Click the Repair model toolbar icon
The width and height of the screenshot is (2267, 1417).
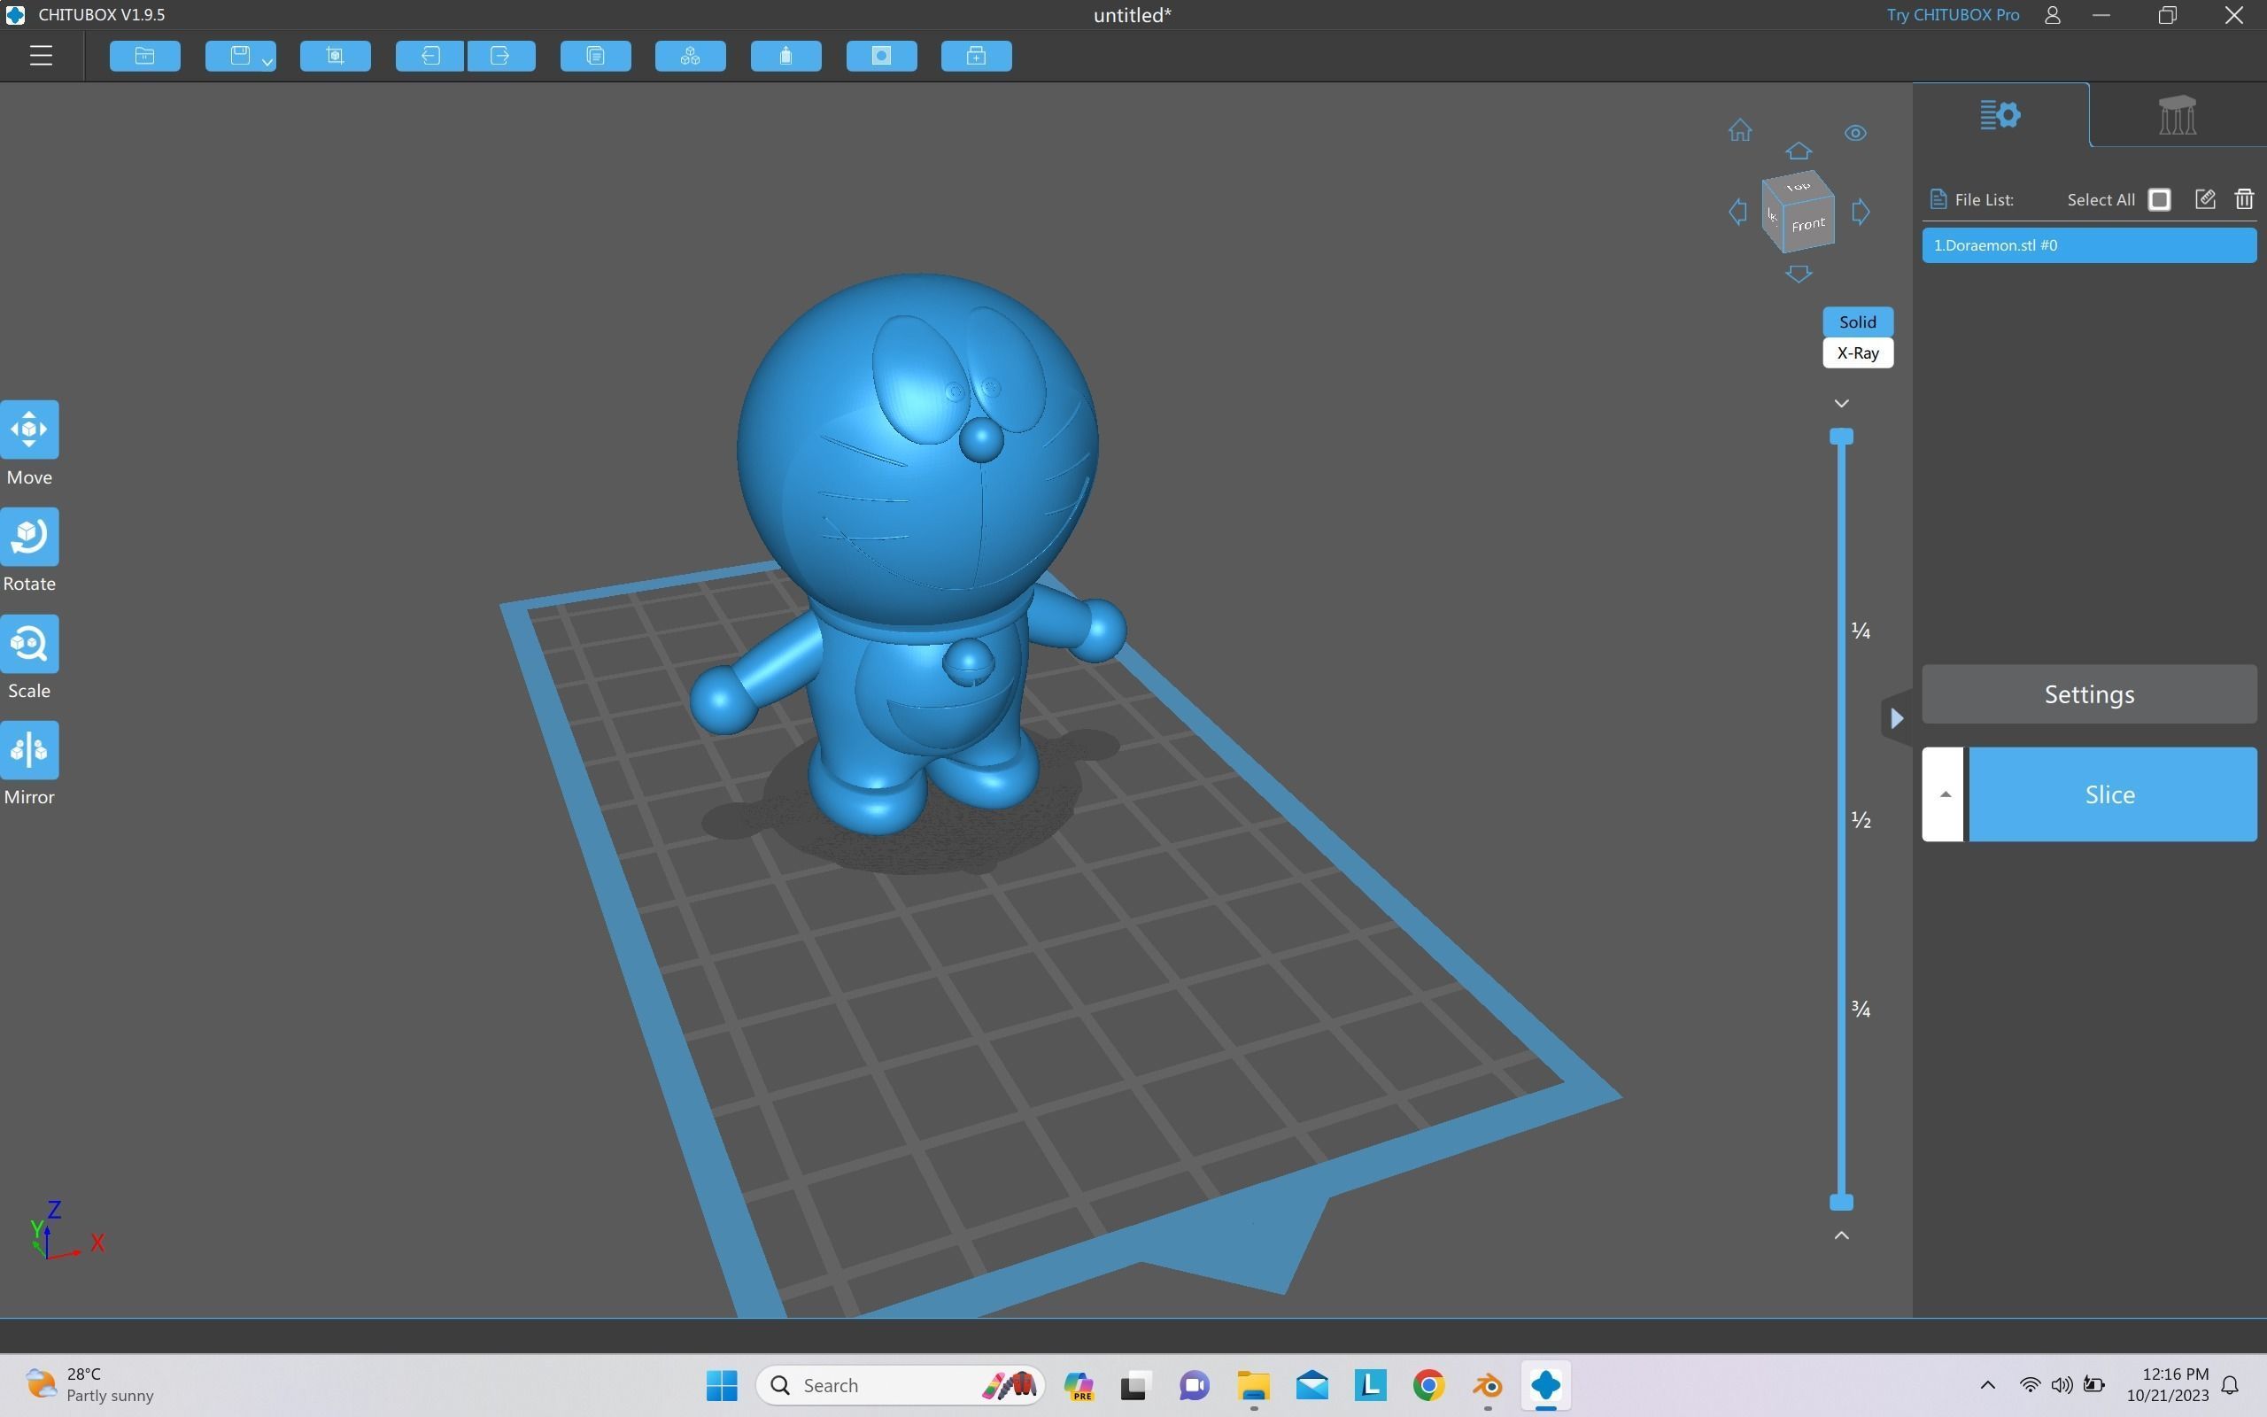click(x=976, y=55)
